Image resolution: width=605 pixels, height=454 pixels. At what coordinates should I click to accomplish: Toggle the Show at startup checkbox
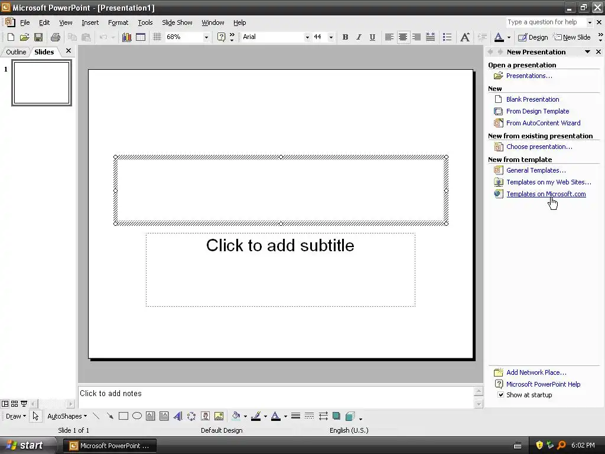[500, 394]
